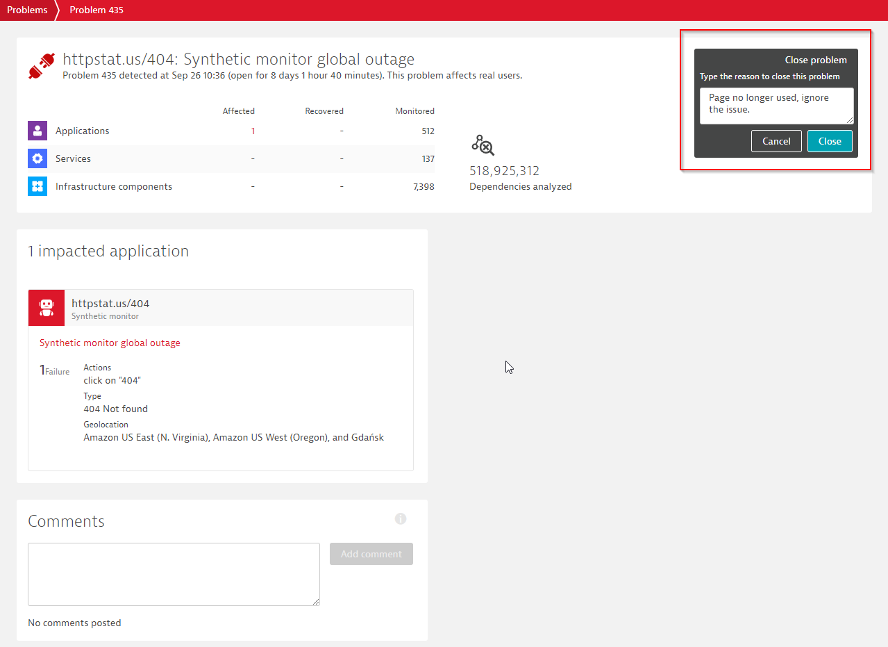Click the Comments info icon
This screenshot has height=647, width=888.
click(x=401, y=518)
